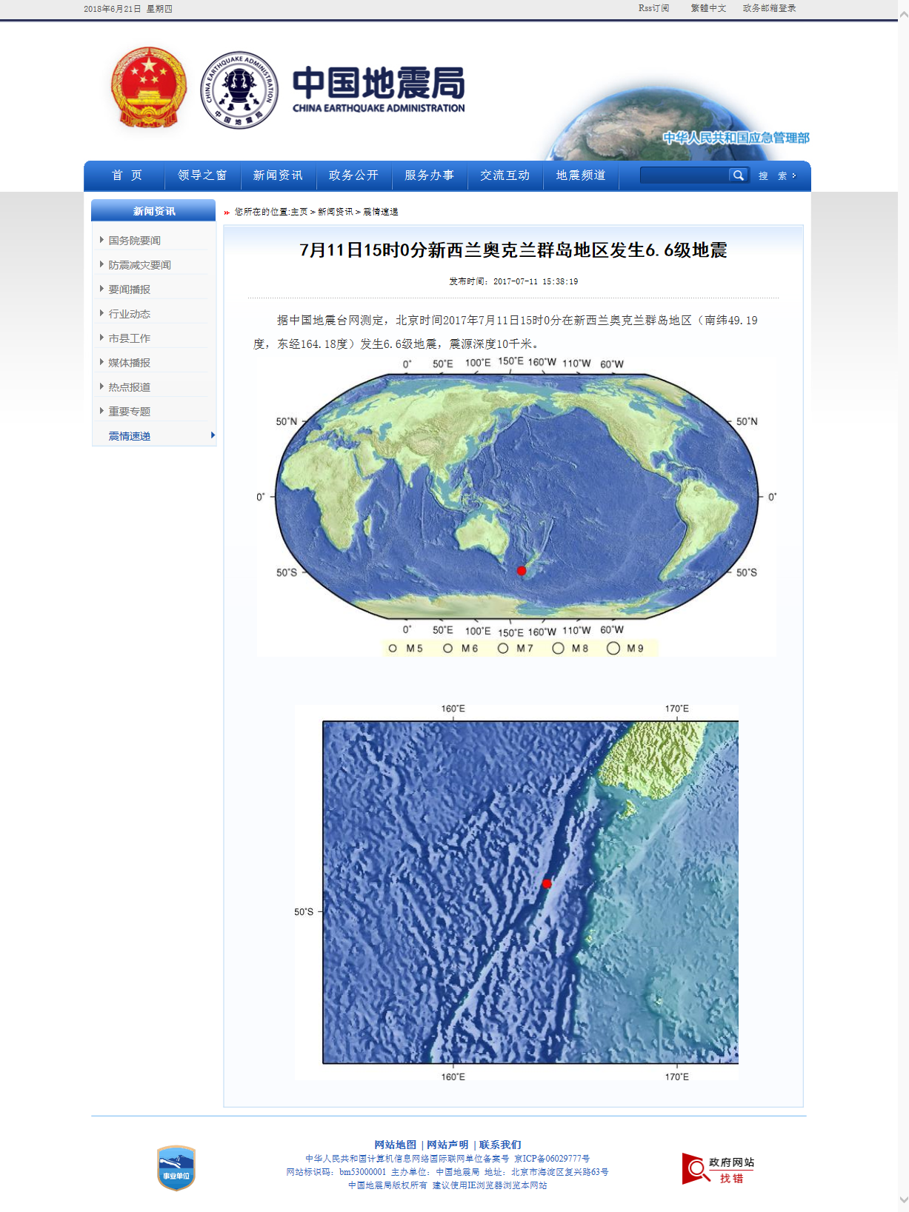Open the 首页 navigation item

click(127, 175)
